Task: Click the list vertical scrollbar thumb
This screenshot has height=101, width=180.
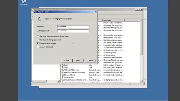Action: click(x=141, y=38)
